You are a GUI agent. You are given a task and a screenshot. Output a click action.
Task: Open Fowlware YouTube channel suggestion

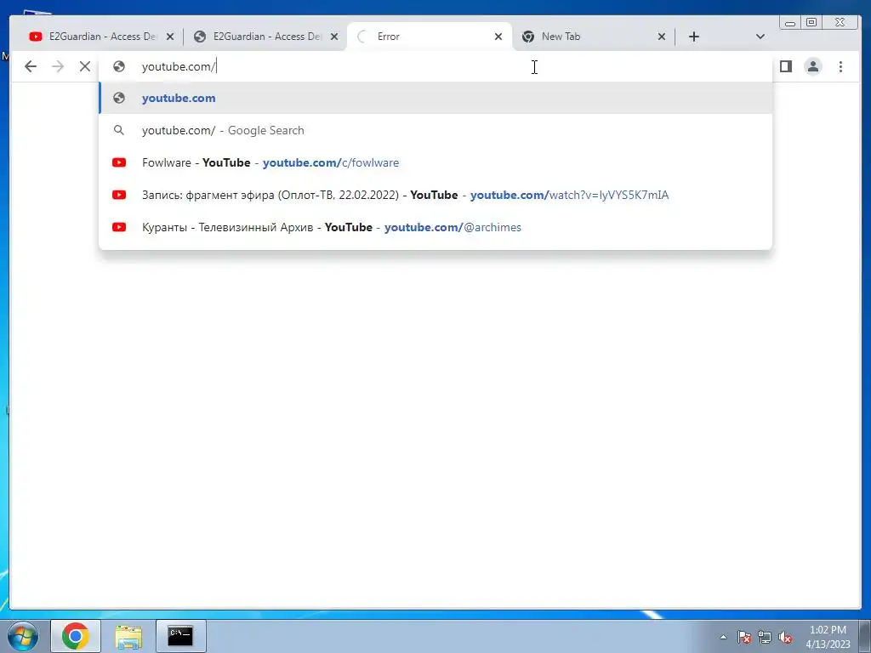[435, 162]
